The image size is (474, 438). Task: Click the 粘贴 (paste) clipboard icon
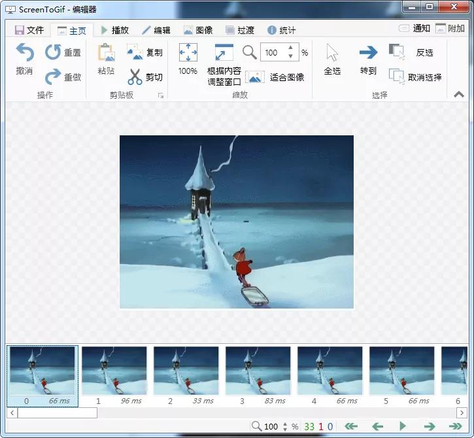coord(106,54)
